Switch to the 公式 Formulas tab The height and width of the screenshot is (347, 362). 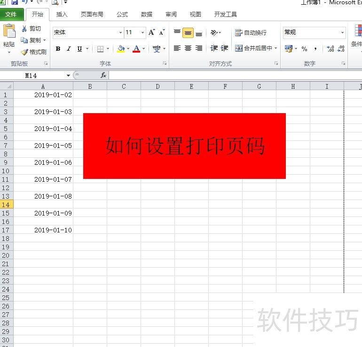(x=122, y=15)
